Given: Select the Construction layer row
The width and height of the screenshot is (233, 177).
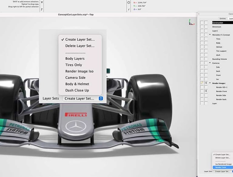Looking at the screenshot, I should pos(222,23).
